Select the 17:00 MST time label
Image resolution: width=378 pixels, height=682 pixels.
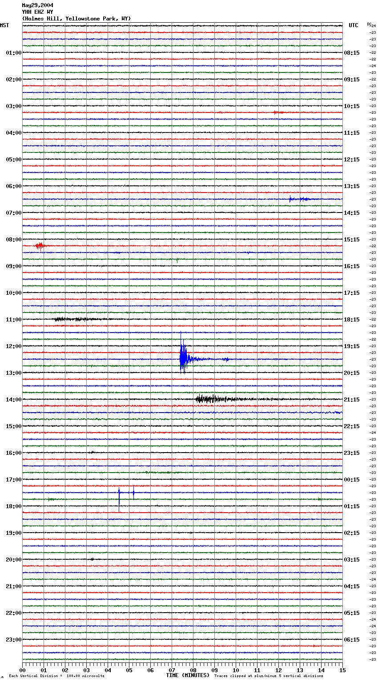click(14, 480)
